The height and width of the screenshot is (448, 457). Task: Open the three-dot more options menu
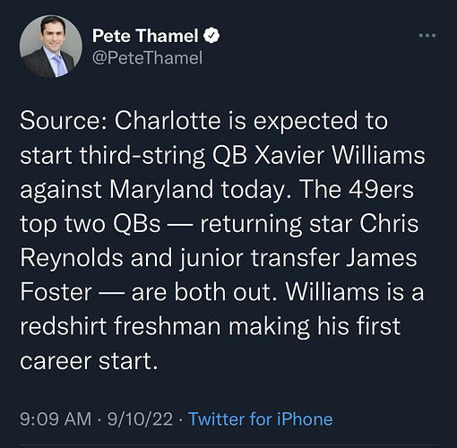point(427,36)
